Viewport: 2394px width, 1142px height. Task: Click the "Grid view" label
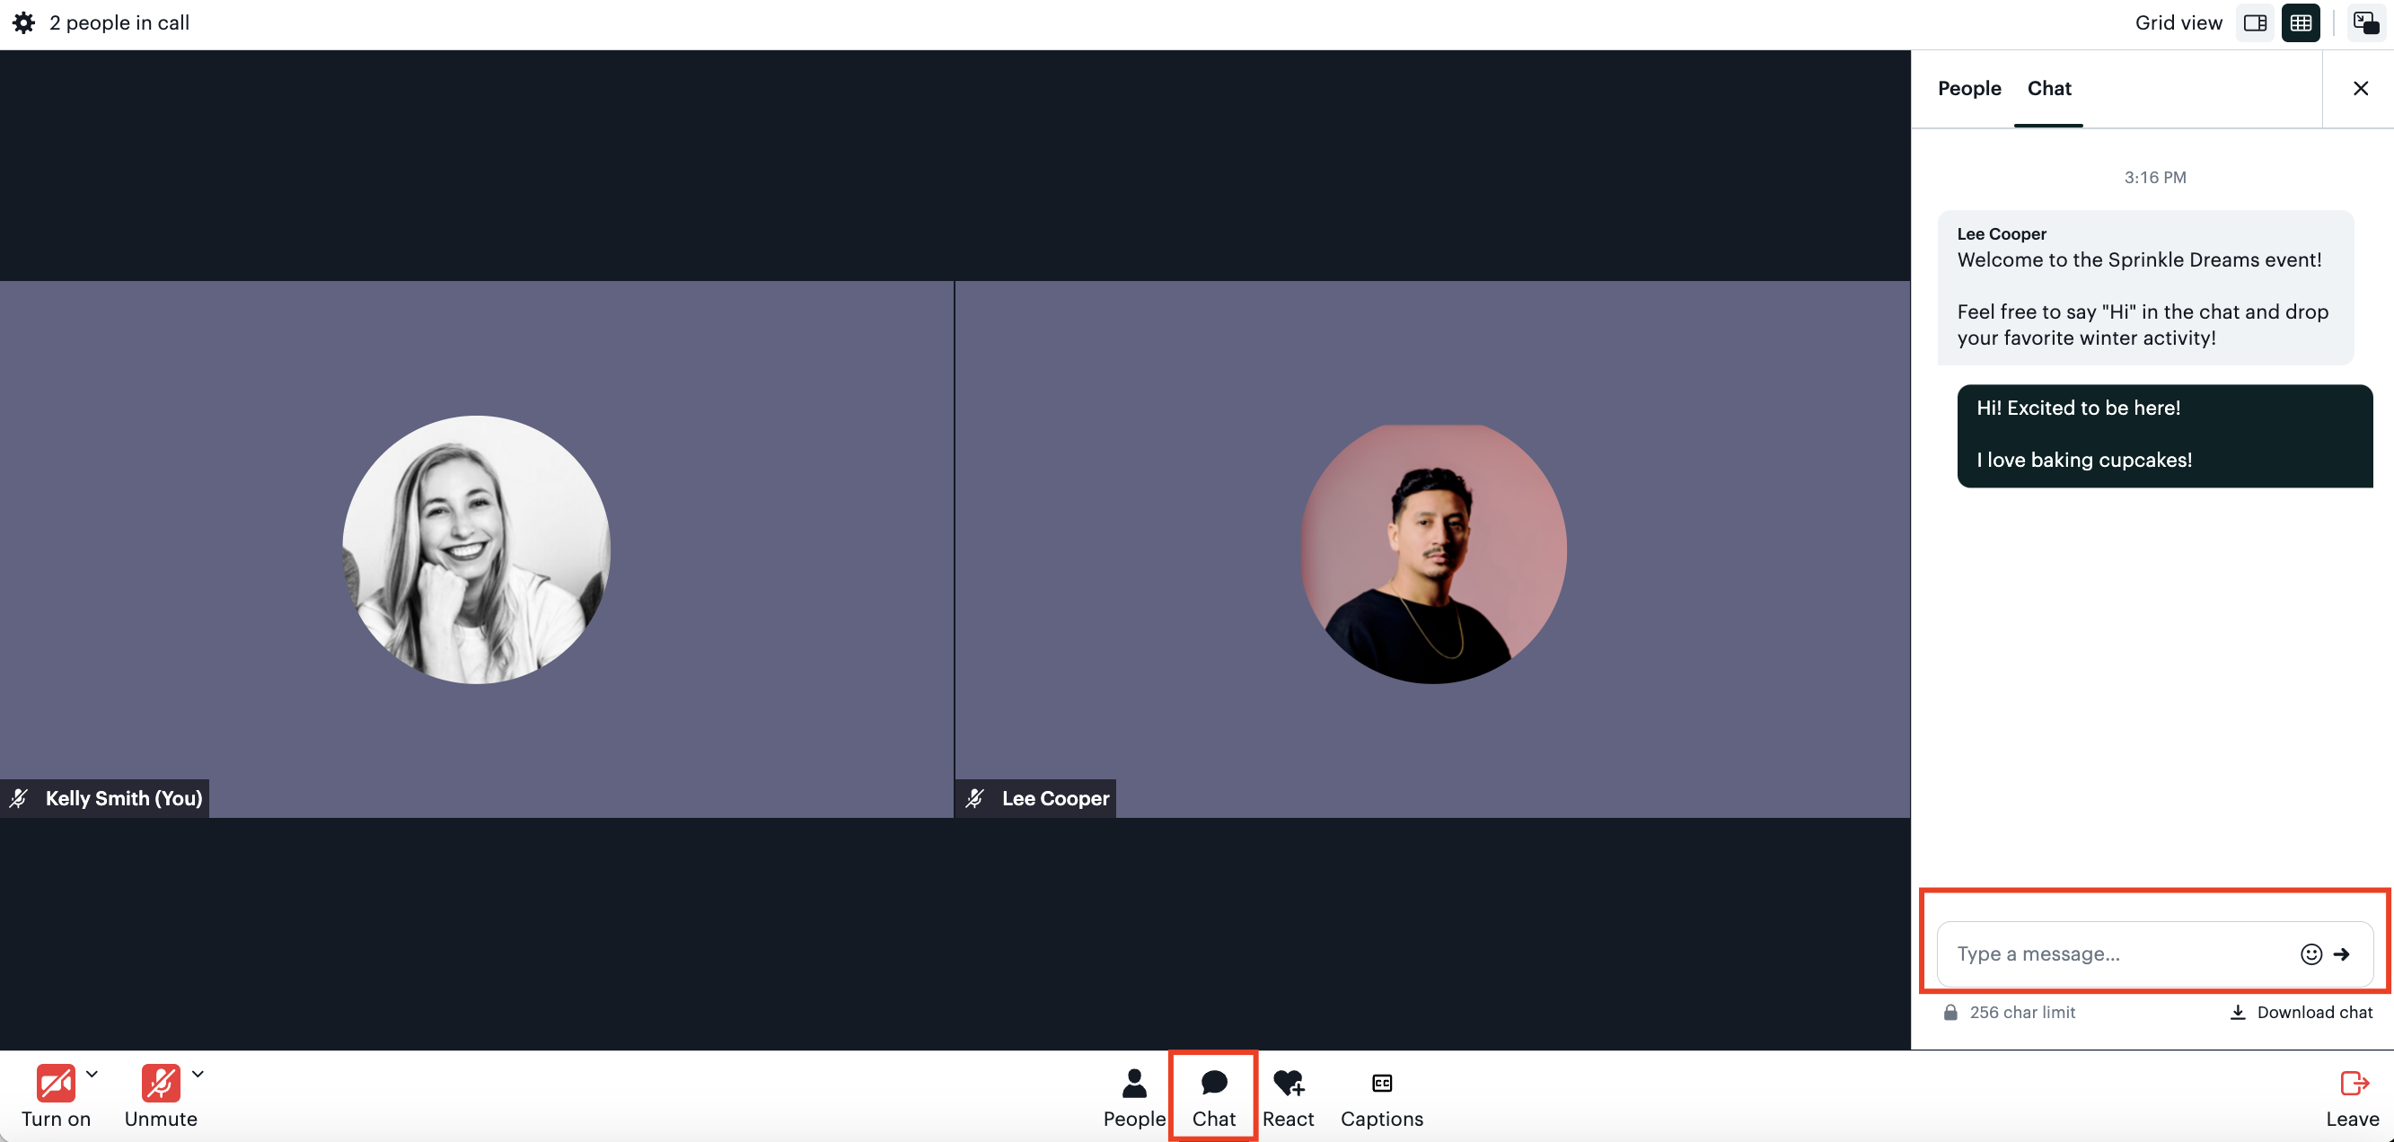point(2178,23)
